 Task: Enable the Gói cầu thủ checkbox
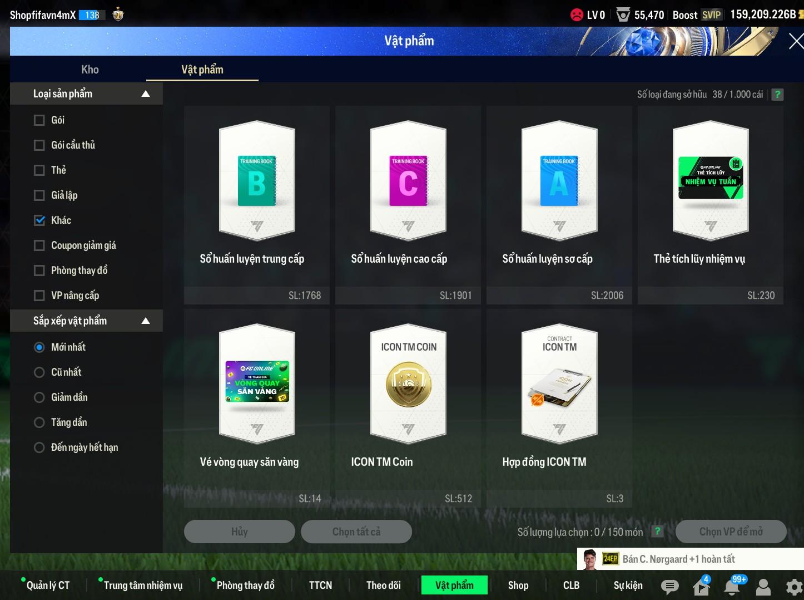(39, 145)
